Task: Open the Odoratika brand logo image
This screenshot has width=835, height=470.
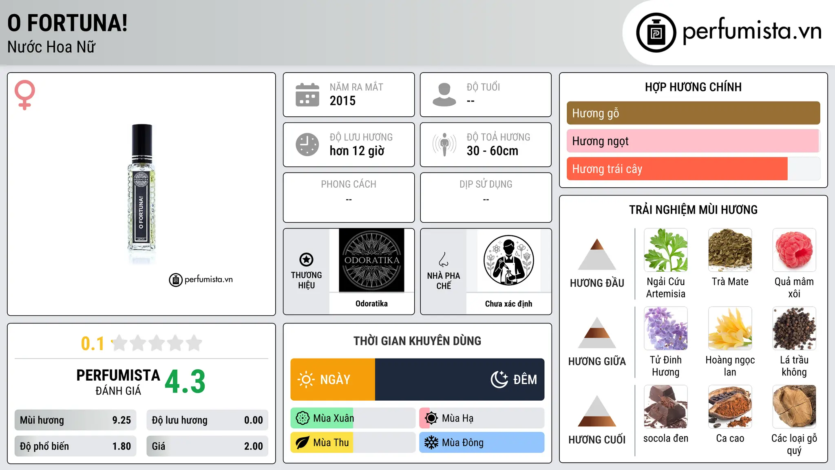Action: point(371,260)
